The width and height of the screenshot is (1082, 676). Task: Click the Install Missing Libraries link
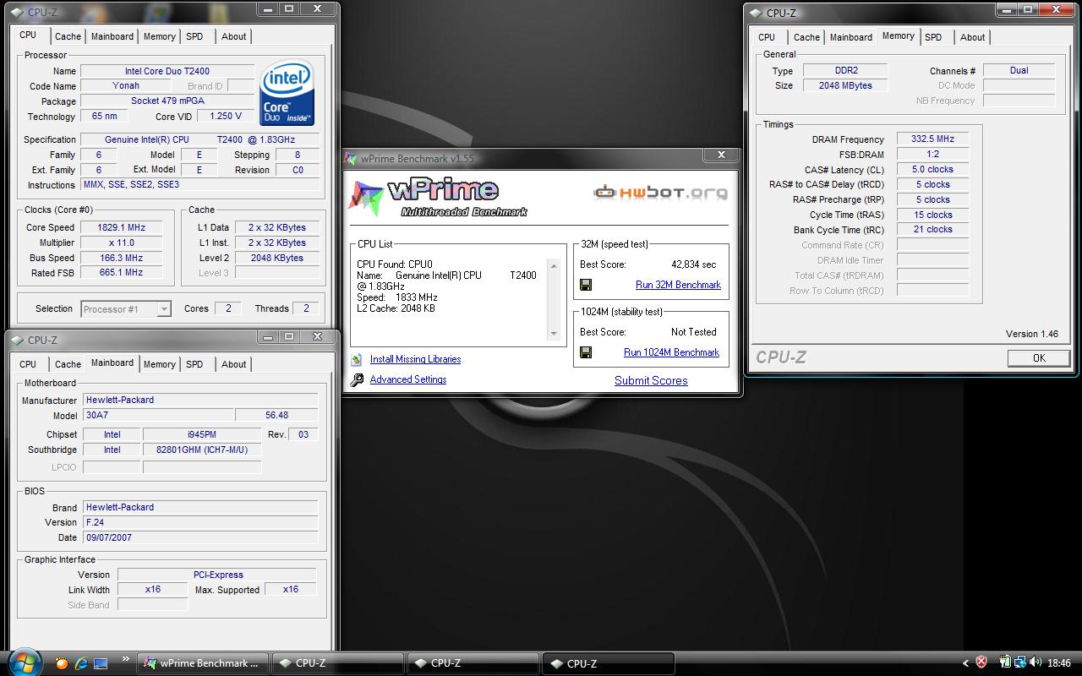pos(415,359)
